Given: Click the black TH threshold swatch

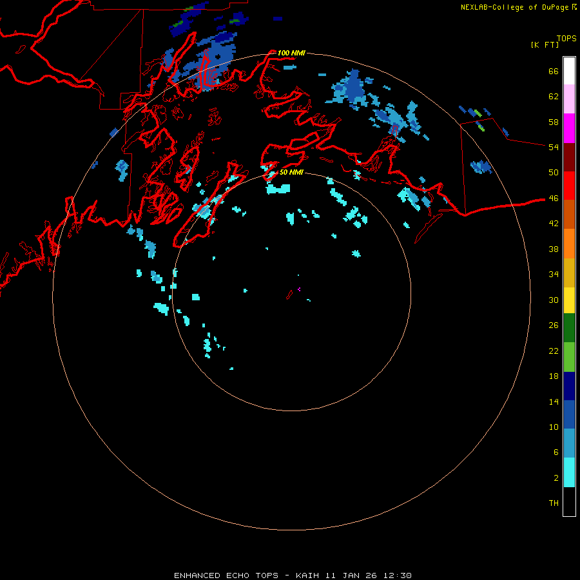Looking at the screenshot, I should point(569,501).
